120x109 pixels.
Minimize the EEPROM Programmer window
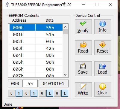tap(83, 5)
